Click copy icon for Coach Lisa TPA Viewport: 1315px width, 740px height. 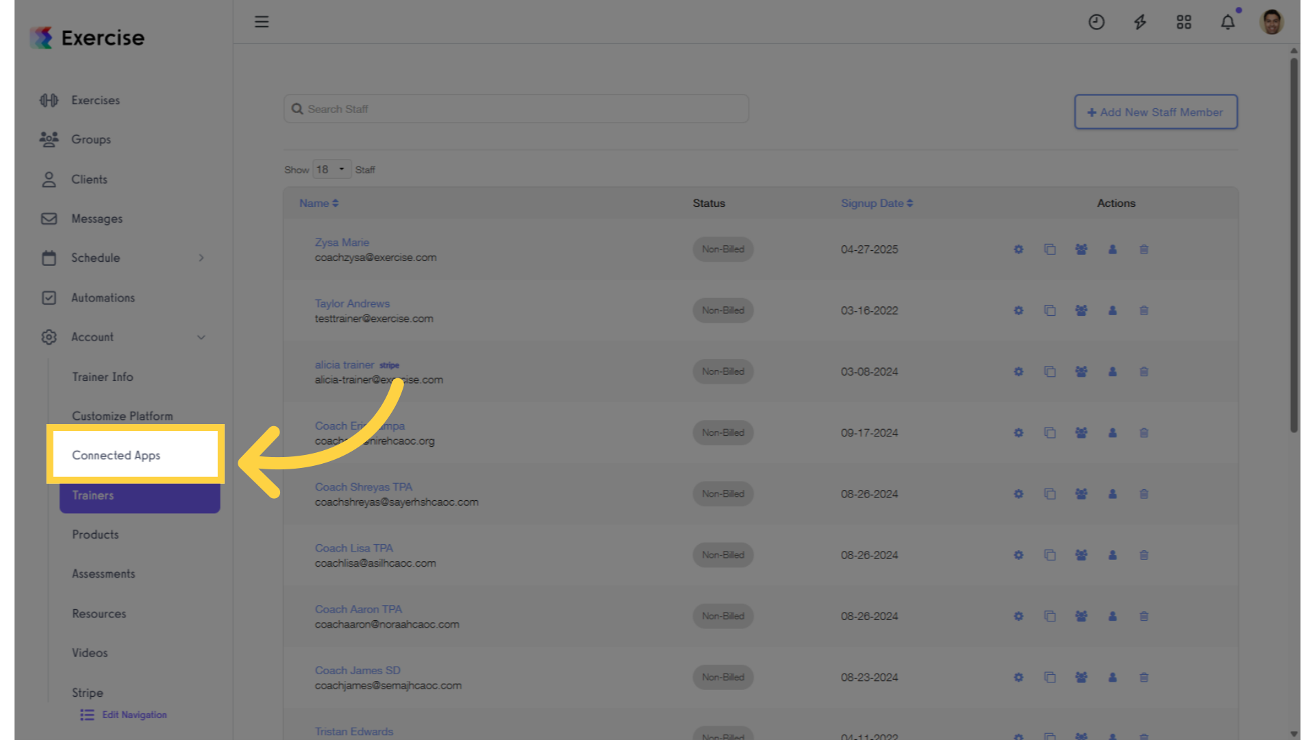click(1050, 555)
